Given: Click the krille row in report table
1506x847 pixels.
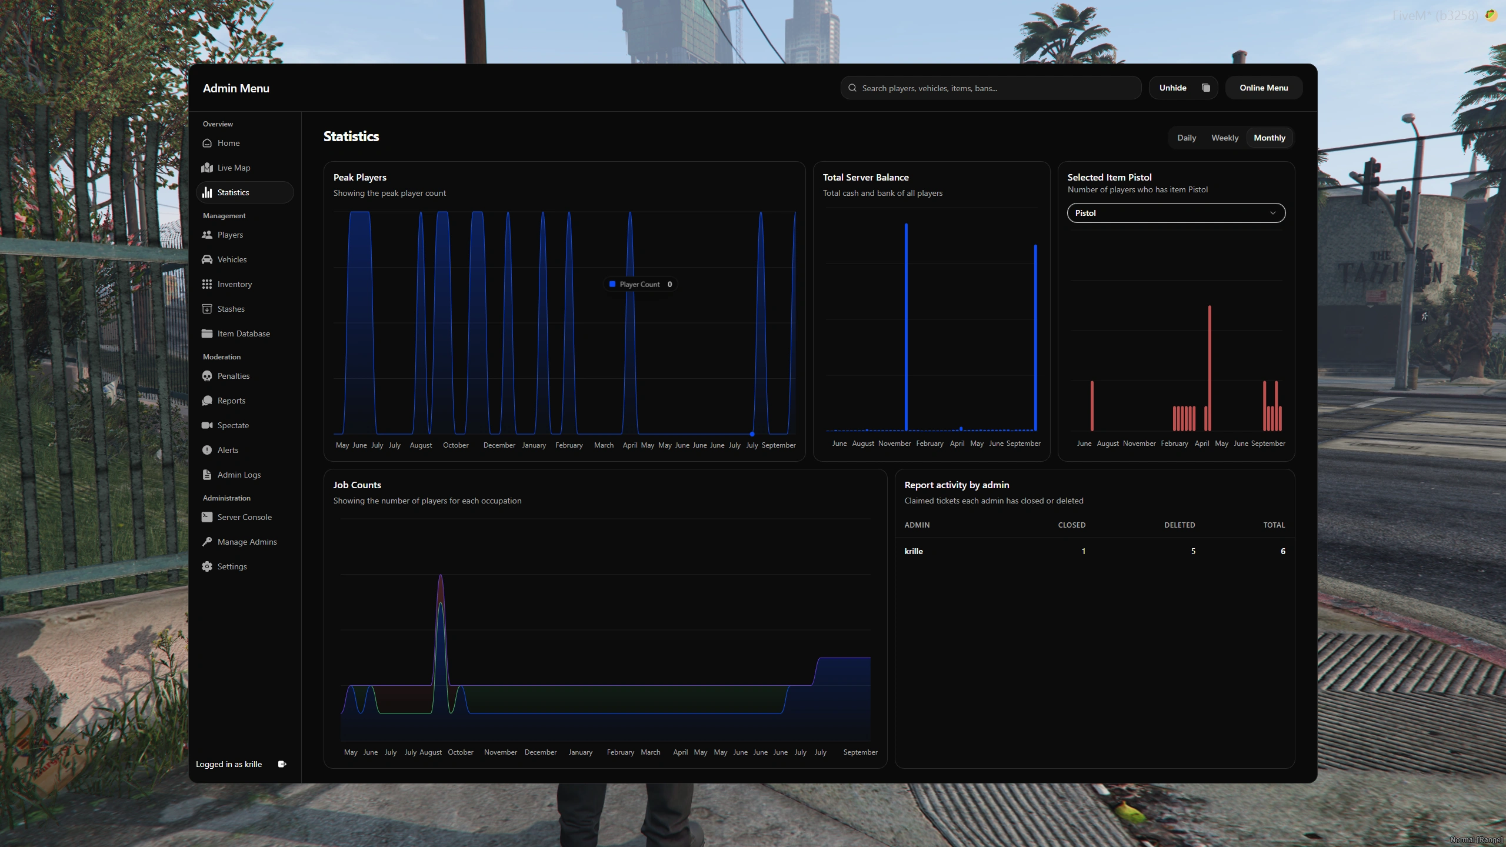Looking at the screenshot, I should [x=1095, y=551].
